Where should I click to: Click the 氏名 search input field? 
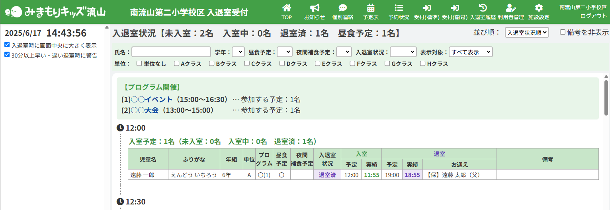tap(171, 52)
